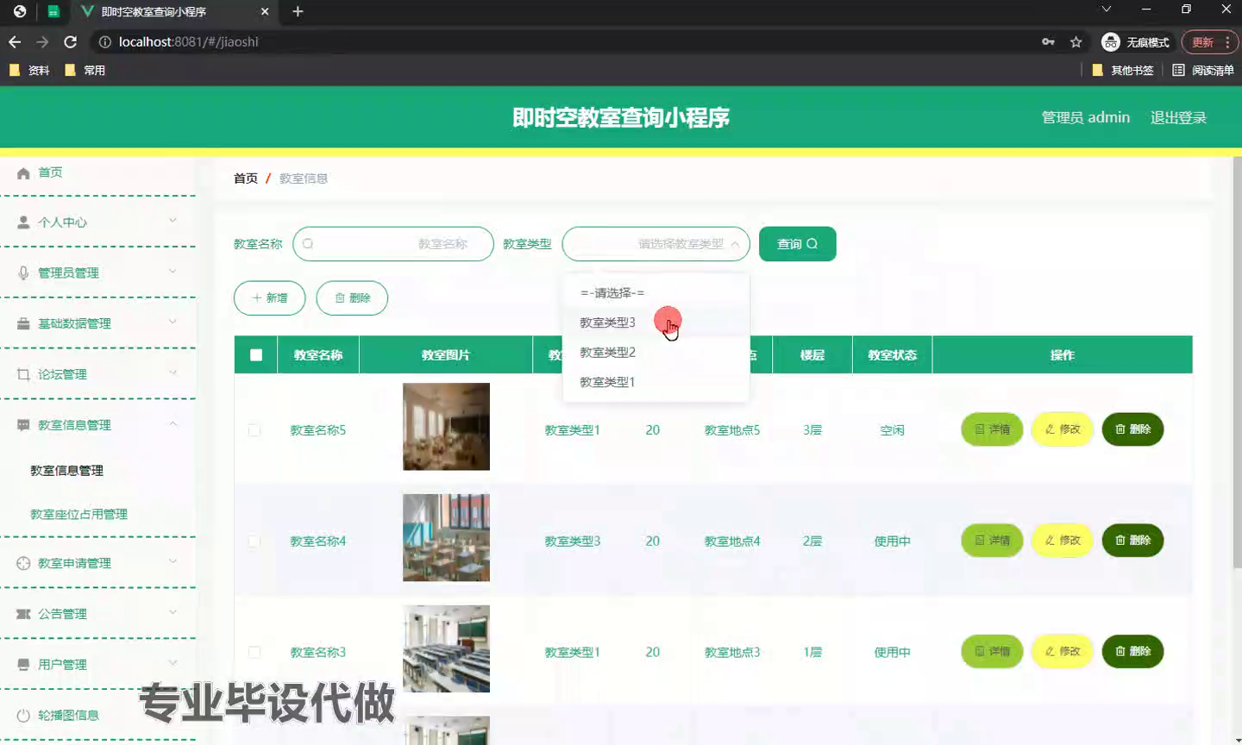Expand the 公告管理 menu chevron
Viewport: 1242px width, 745px height.
[172, 612]
